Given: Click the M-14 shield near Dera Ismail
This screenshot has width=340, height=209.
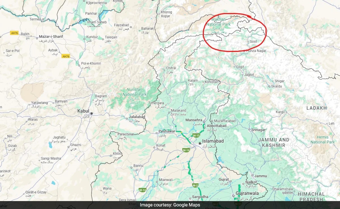Looking at the screenshot, I should click(142, 190).
